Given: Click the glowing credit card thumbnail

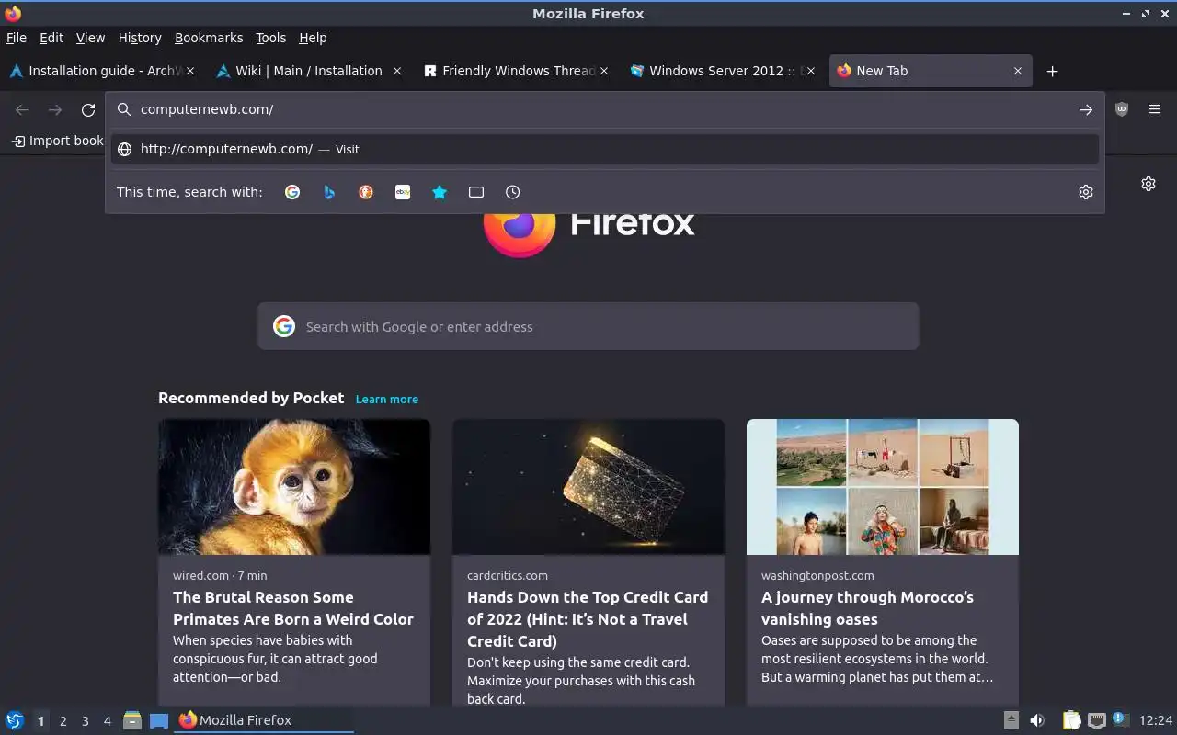Looking at the screenshot, I should [588, 487].
